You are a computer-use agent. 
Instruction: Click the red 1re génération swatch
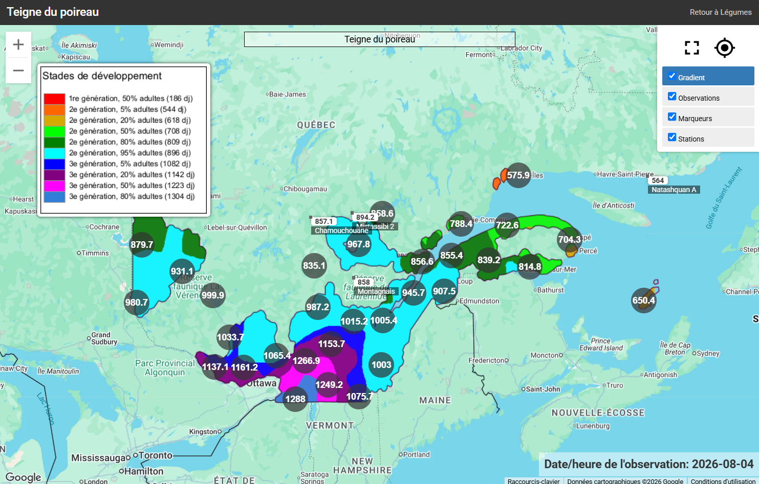54,99
